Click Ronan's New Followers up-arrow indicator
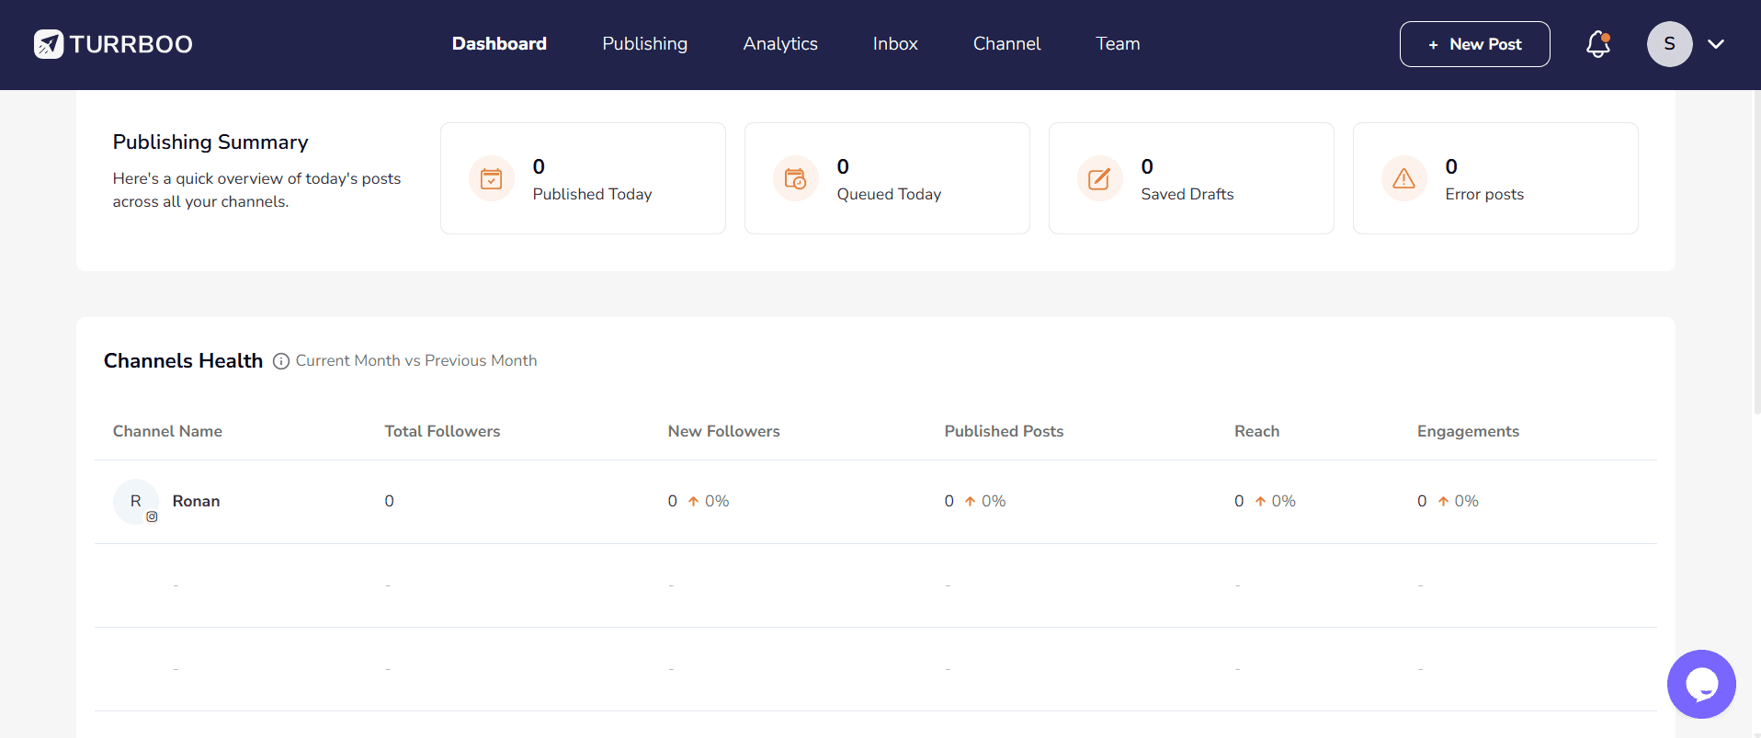1761x738 pixels. 693,502
